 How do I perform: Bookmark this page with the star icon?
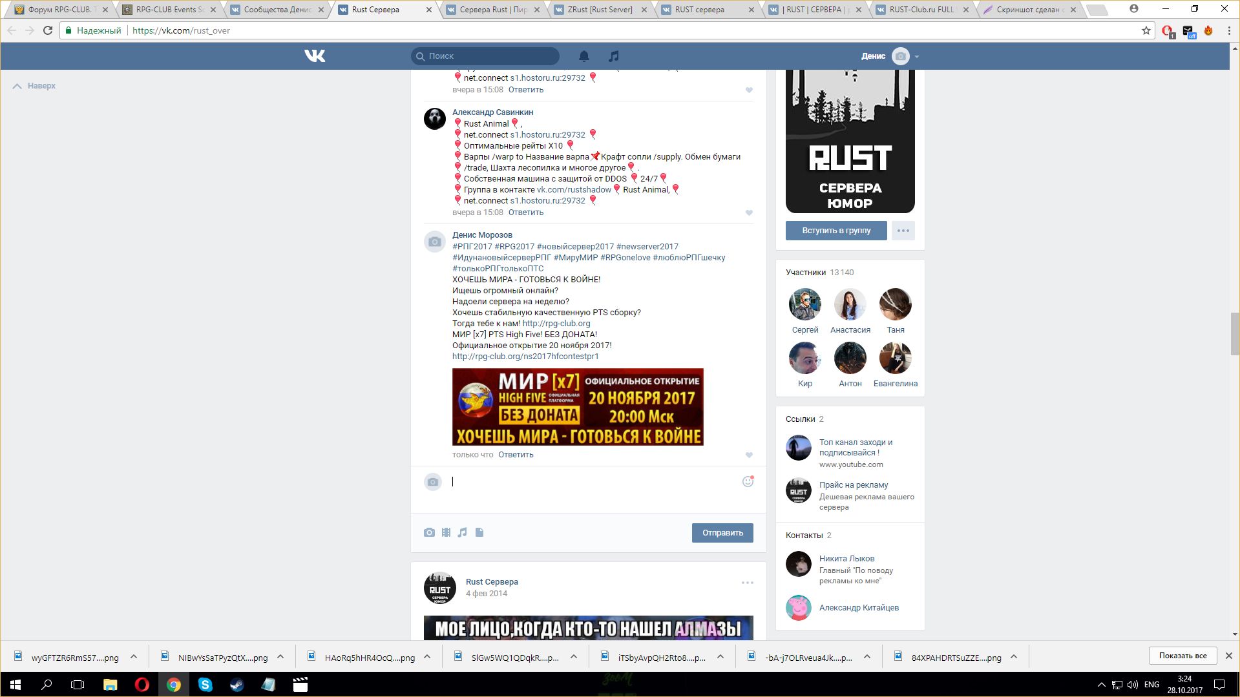(x=1146, y=30)
